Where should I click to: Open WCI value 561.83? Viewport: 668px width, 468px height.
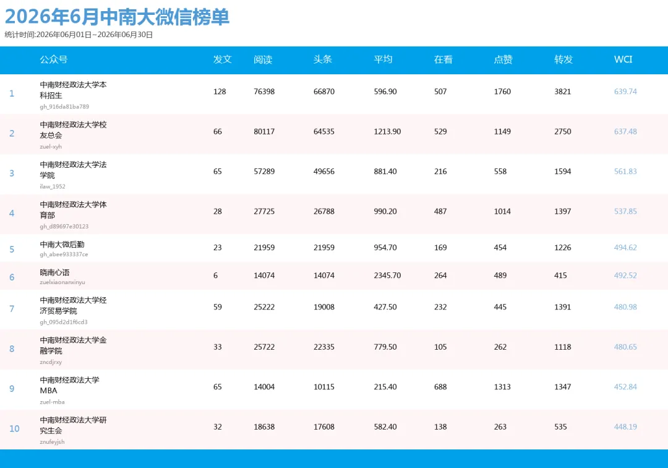click(625, 171)
